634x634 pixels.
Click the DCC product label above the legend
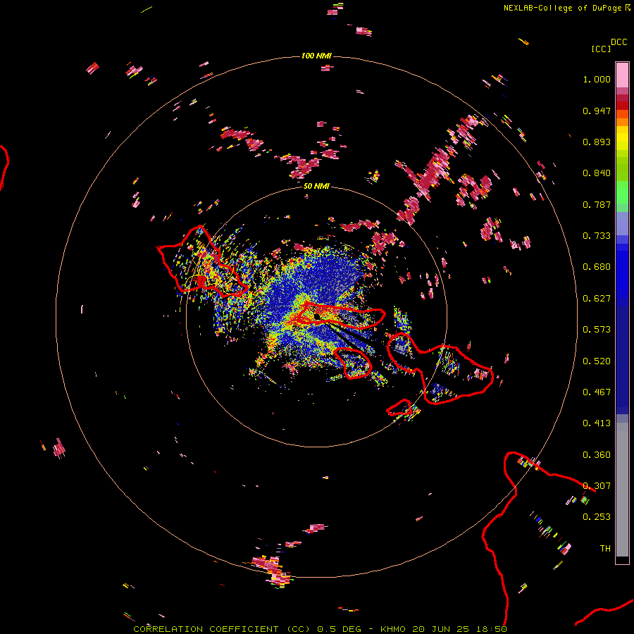pyautogui.click(x=619, y=42)
